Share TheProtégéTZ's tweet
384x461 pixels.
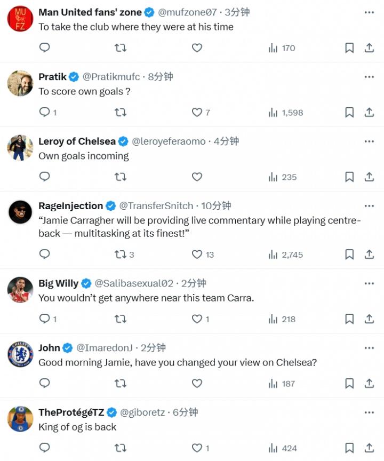click(x=369, y=448)
